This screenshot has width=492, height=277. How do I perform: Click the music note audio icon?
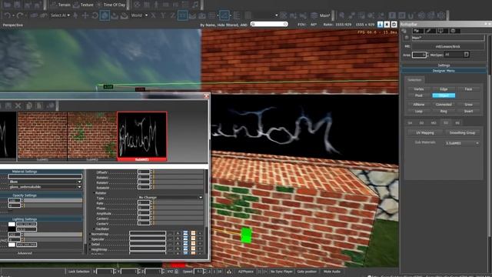coord(195,5)
